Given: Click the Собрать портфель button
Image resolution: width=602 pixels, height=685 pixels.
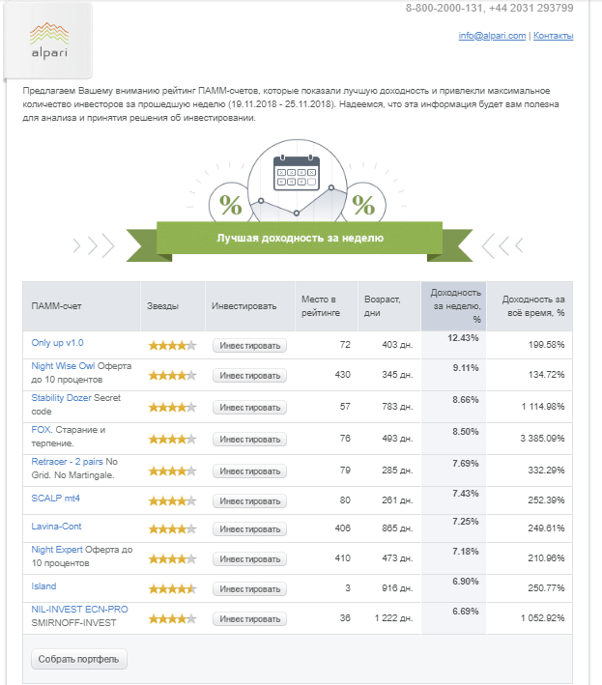Looking at the screenshot, I should (x=78, y=659).
